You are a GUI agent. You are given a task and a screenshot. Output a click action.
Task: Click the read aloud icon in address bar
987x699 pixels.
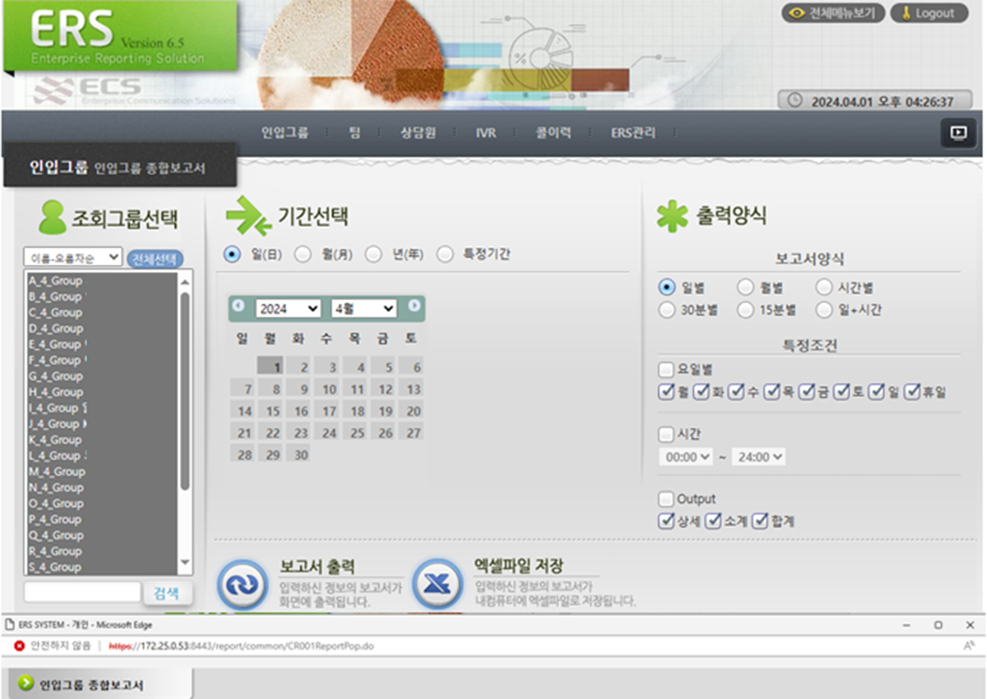(968, 646)
